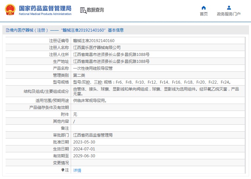Viewport: 251px width, 179px height.
Task: Select the 型号规格 Fr6 to Fr24 value
Action: (x=152, y=82)
